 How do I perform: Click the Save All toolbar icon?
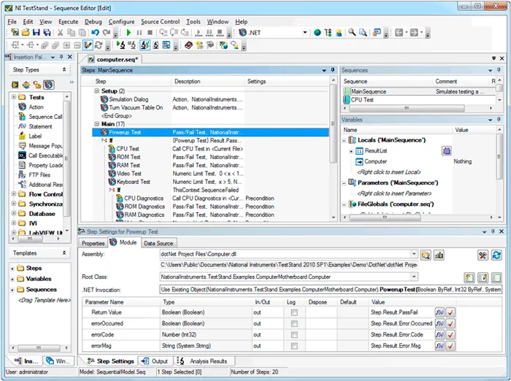(x=47, y=33)
